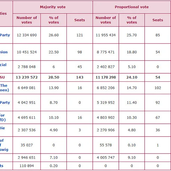Select the 12 334 690 votes cell
171x171 pixels.
[27, 35]
